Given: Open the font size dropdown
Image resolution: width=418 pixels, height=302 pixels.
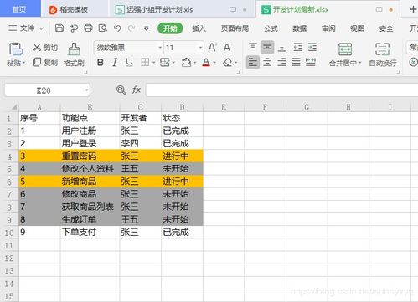Looking at the screenshot, I should tap(200, 48).
